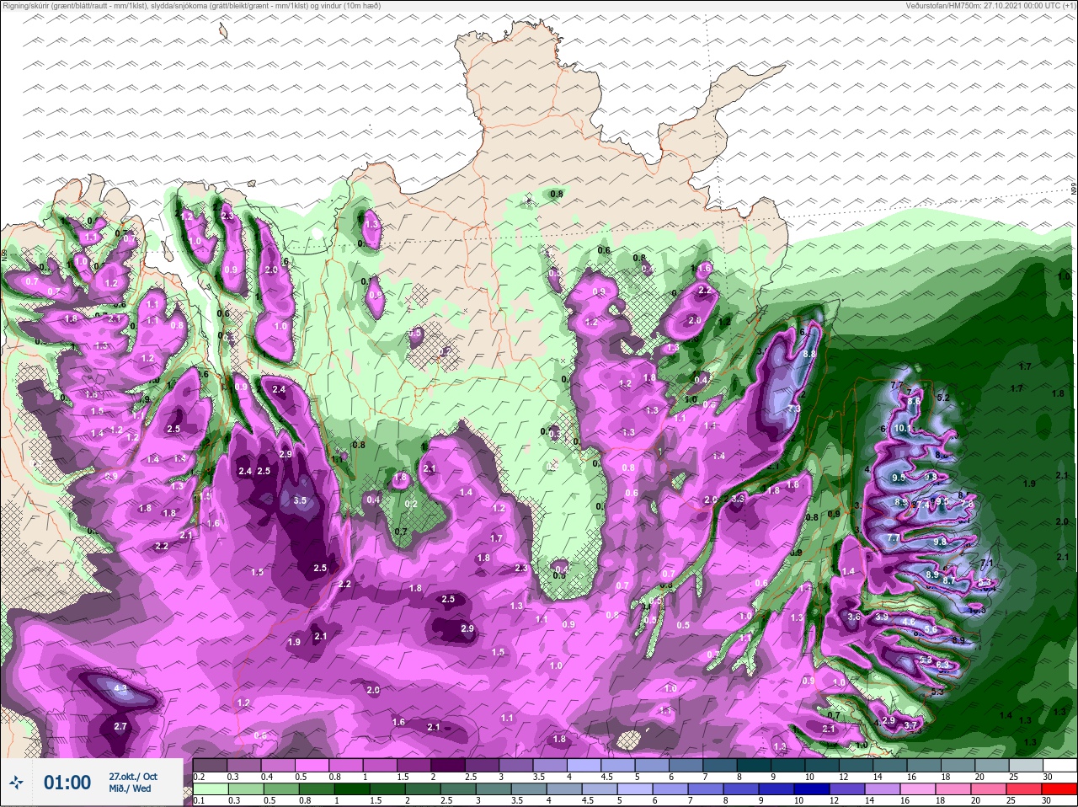Click the 4.3 precipitation value on the map
1078x807 pixels.
click(120, 688)
